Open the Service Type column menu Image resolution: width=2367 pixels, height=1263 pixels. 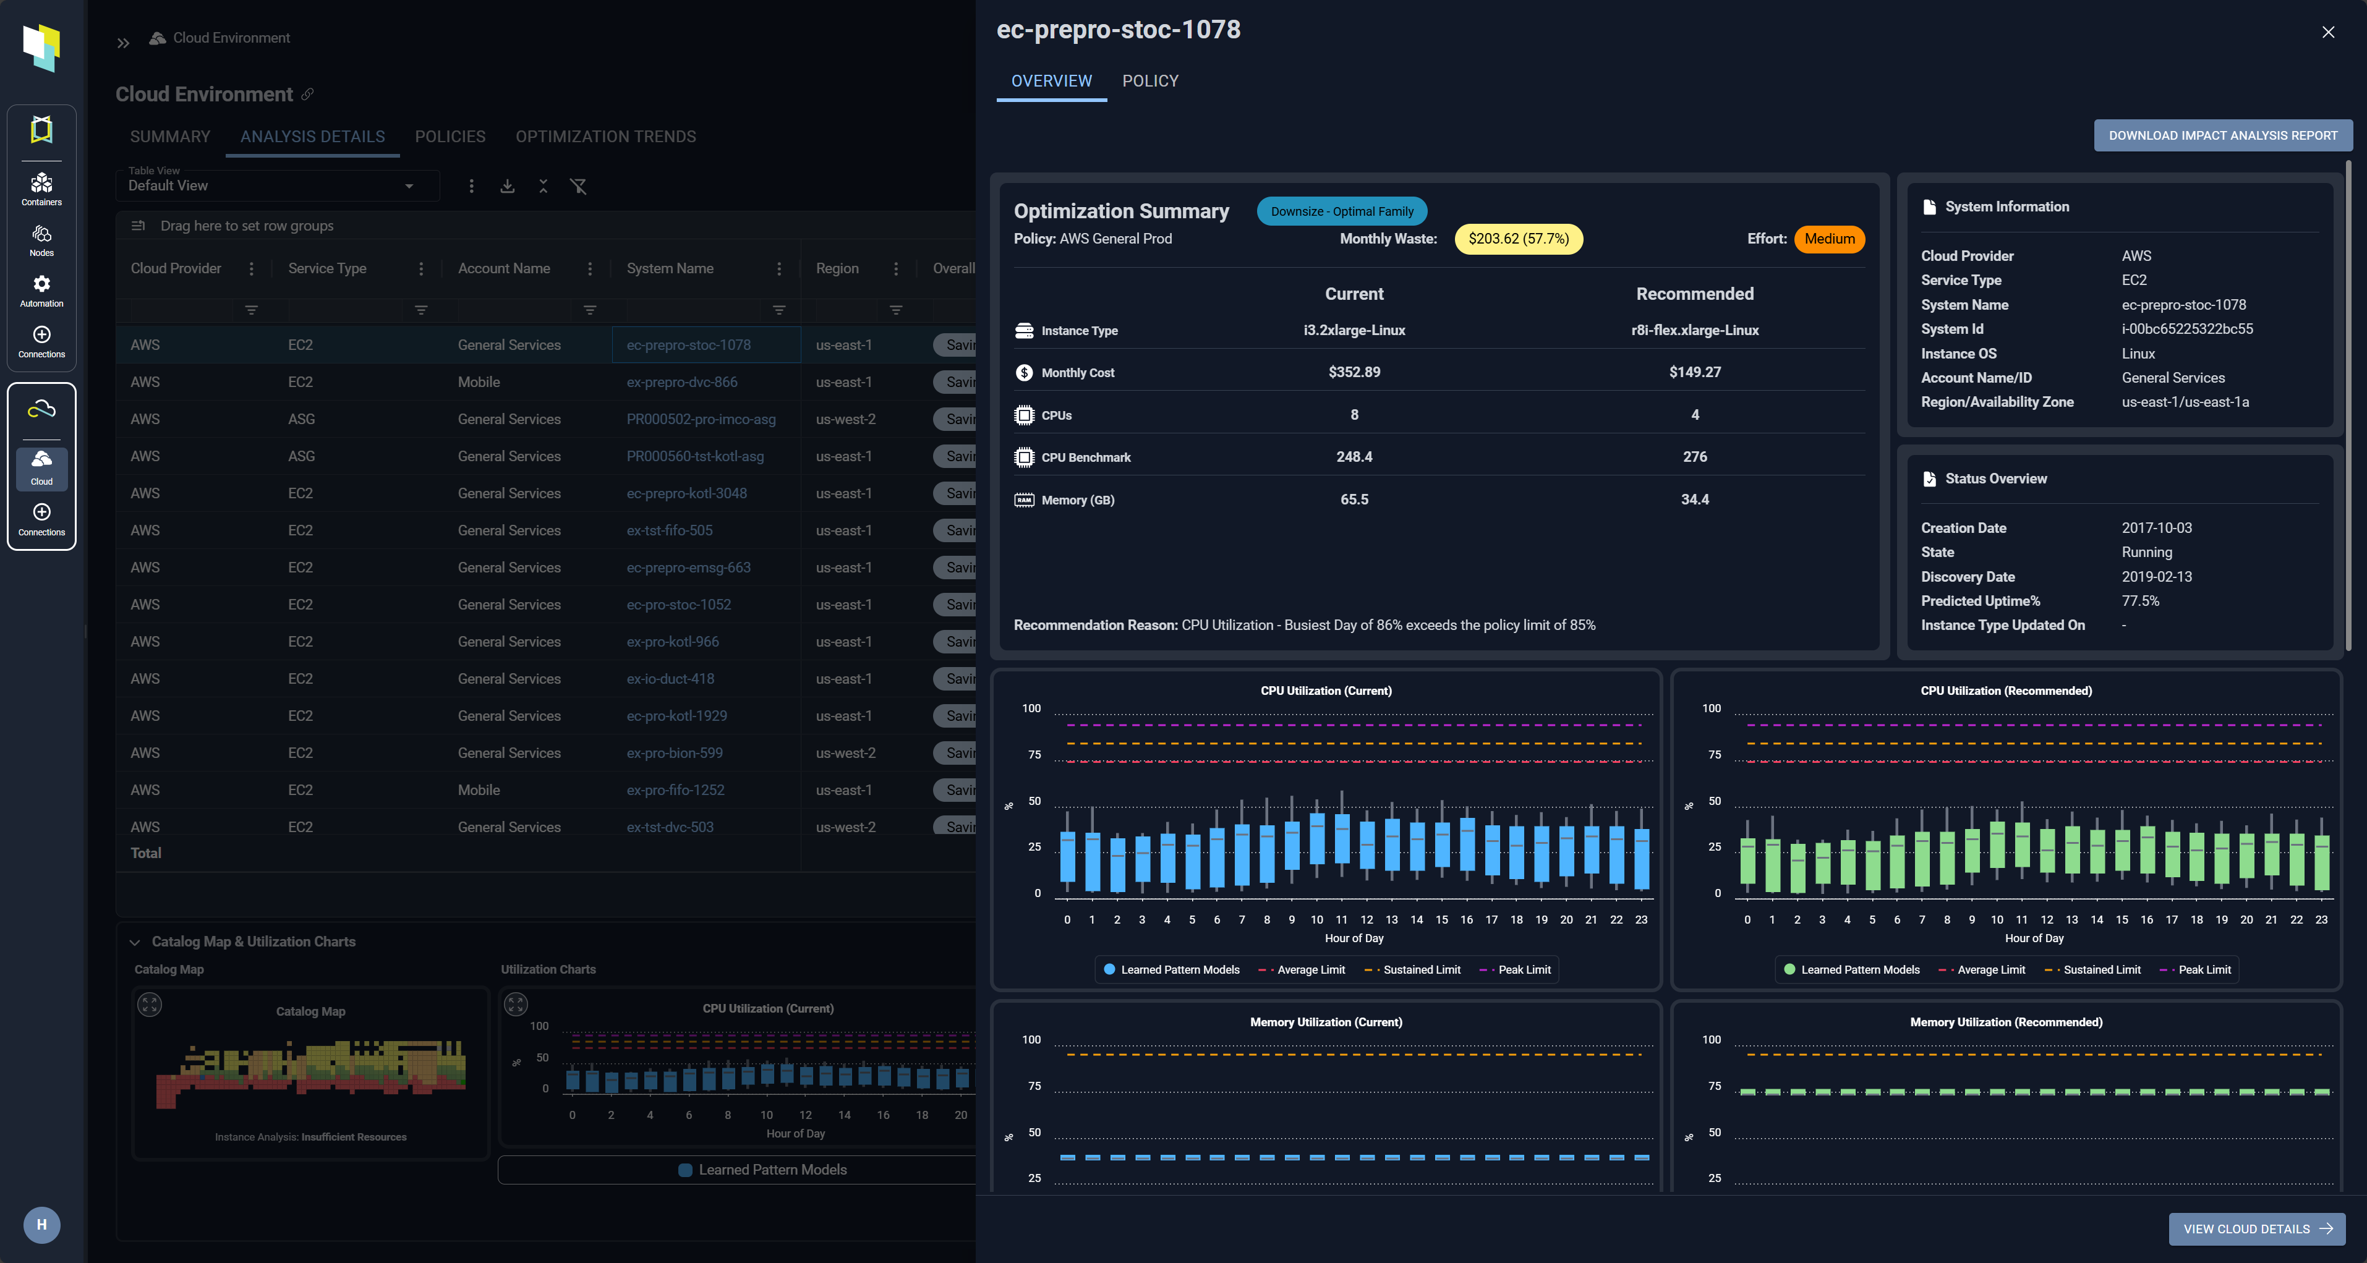tap(421, 268)
